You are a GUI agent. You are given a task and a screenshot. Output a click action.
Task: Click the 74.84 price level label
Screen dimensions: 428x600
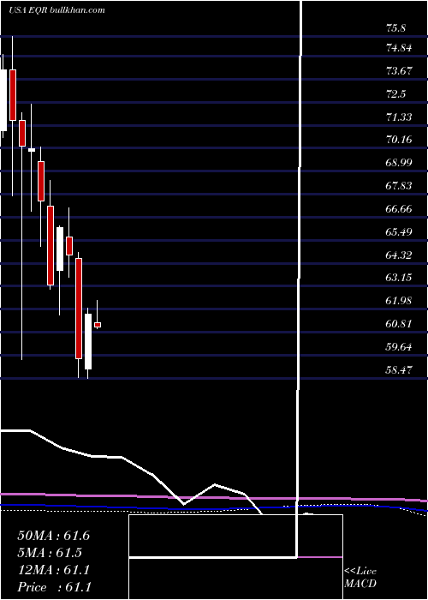[399, 48]
